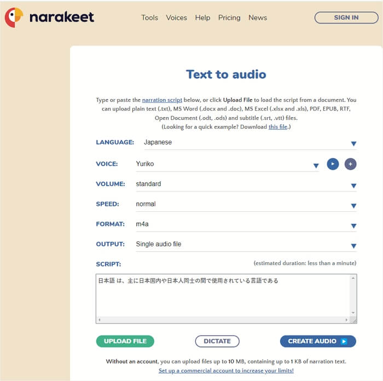Download the example via 'this file' link

pyautogui.click(x=278, y=127)
